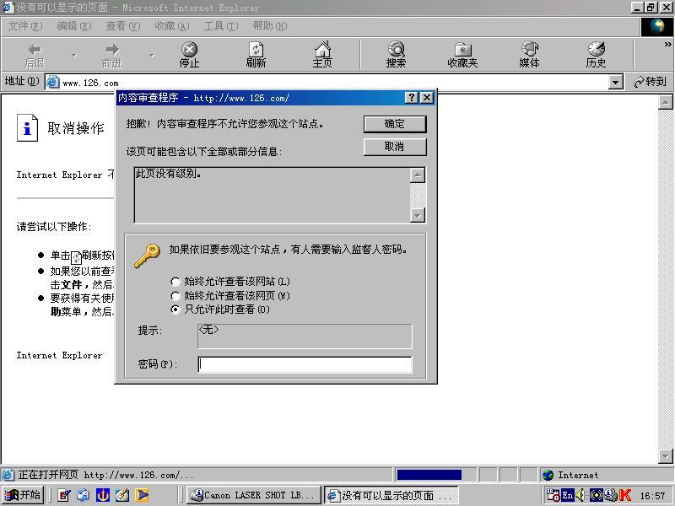The width and height of the screenshot is (675, 506).
Task: Click the 没有可以显示的页面 taskbar button
Action: (391, 495)
